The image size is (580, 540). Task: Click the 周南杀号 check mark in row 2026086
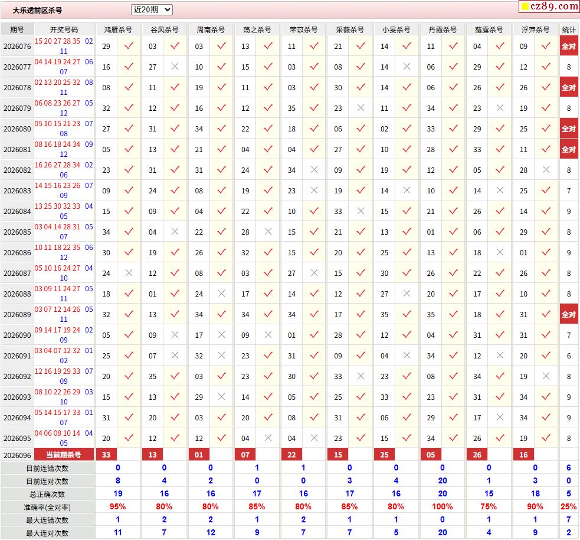[x=222, y=252]
